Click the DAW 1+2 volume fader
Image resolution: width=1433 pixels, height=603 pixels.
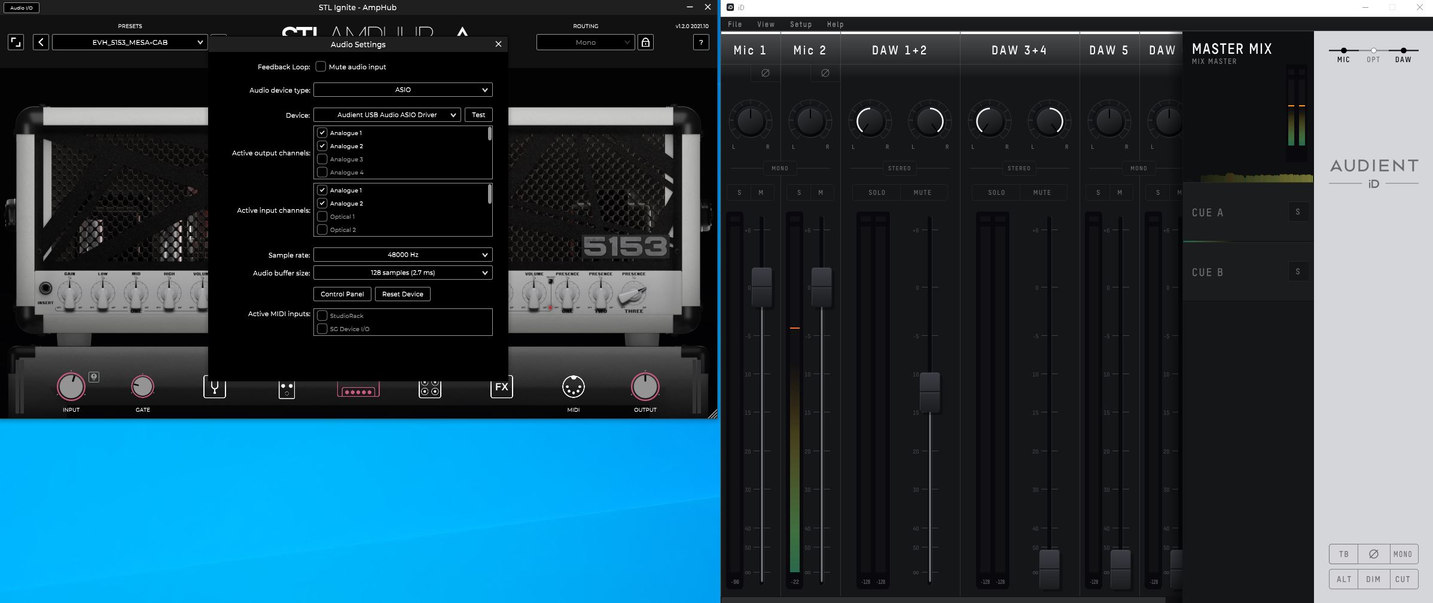(x=929, y=393)
